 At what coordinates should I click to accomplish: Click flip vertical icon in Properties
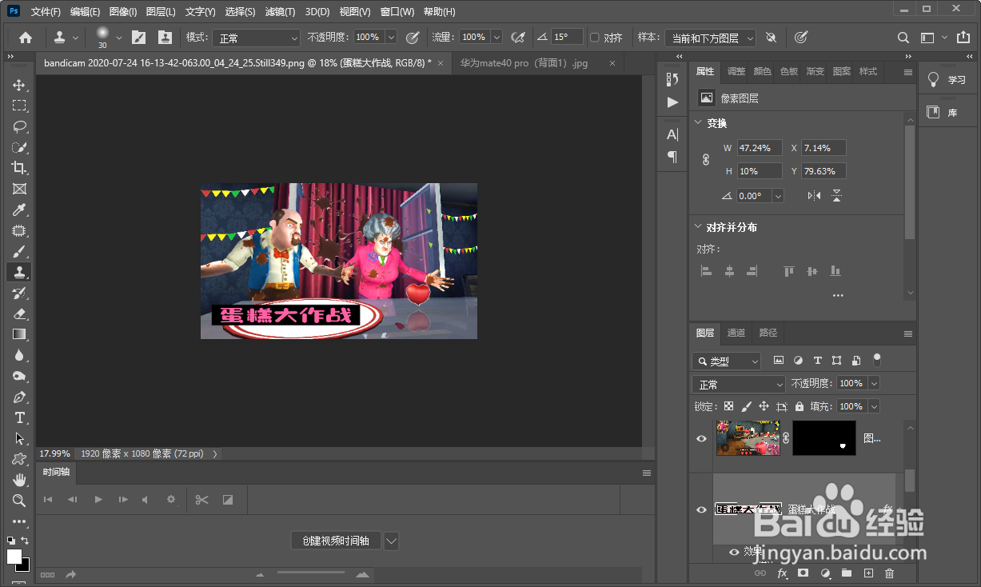(x=836, y=196)
